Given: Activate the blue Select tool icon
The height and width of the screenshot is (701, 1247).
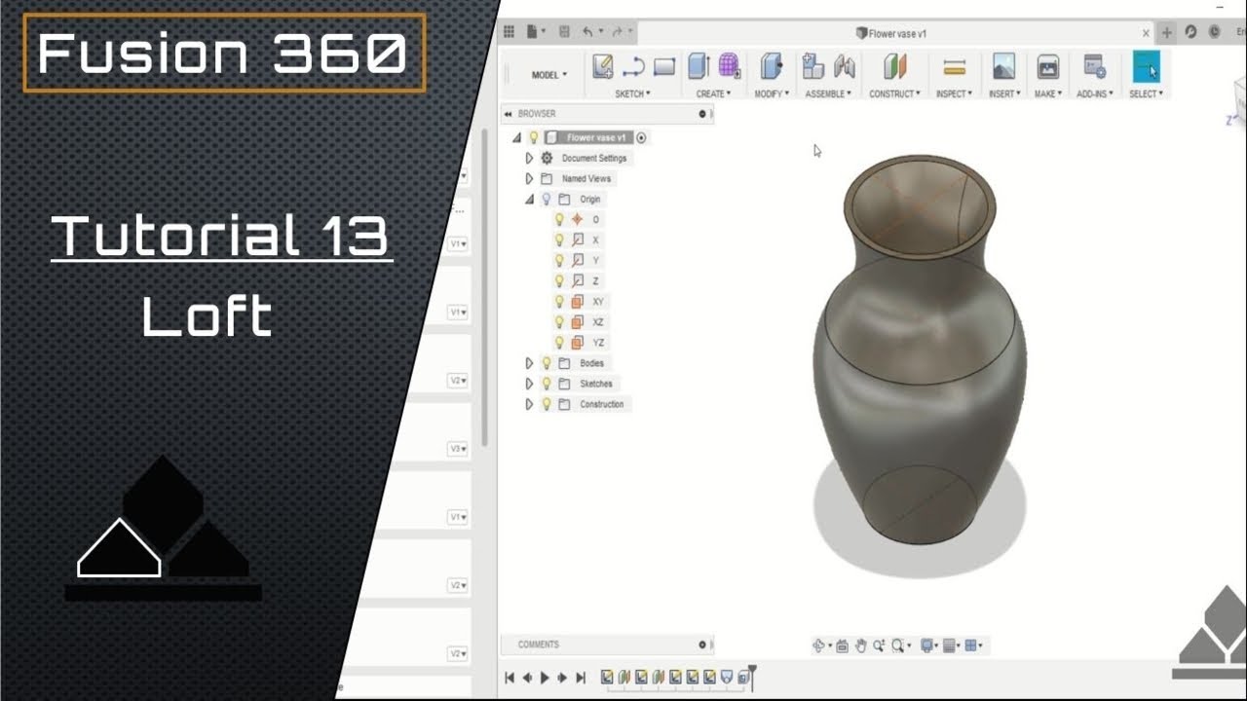Looking at the screenshot, I should tap(1147, 67).
